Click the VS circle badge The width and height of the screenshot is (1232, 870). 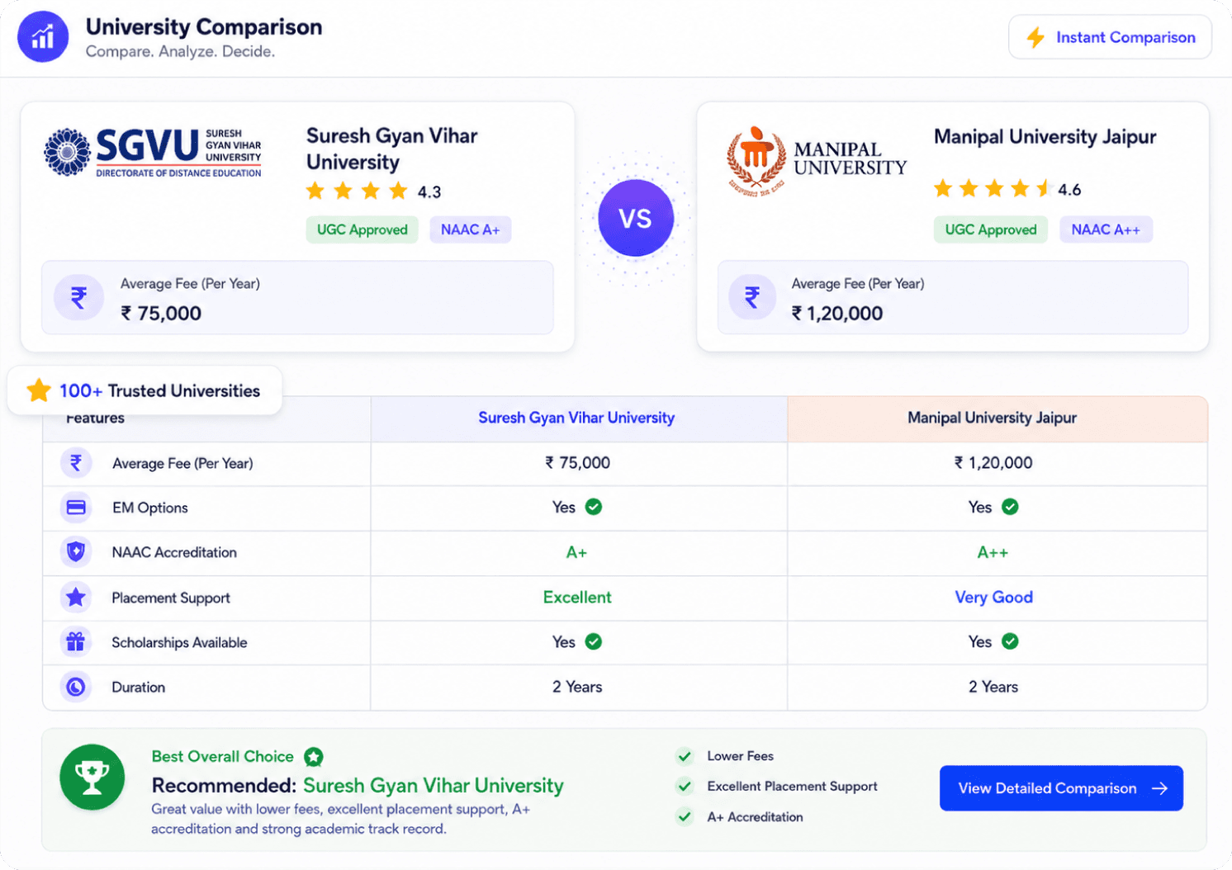(x=636, y=218)
